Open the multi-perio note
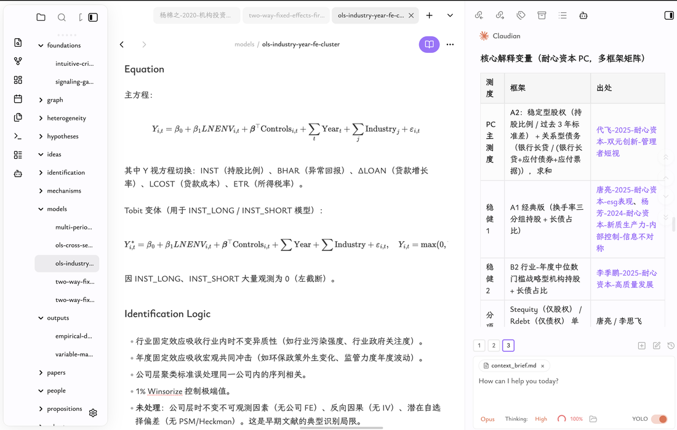 [x=74, y=227]
